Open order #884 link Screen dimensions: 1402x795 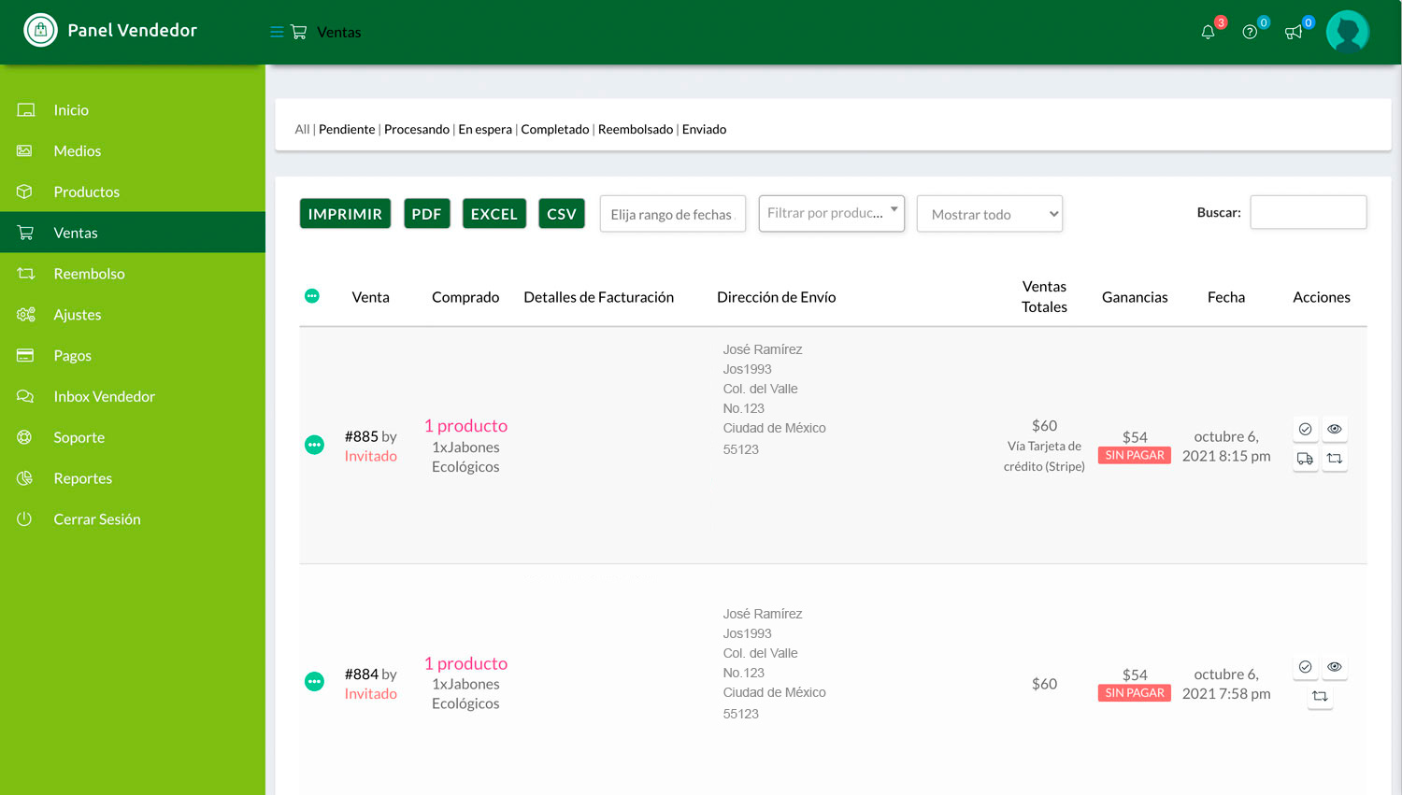(362, 674)
